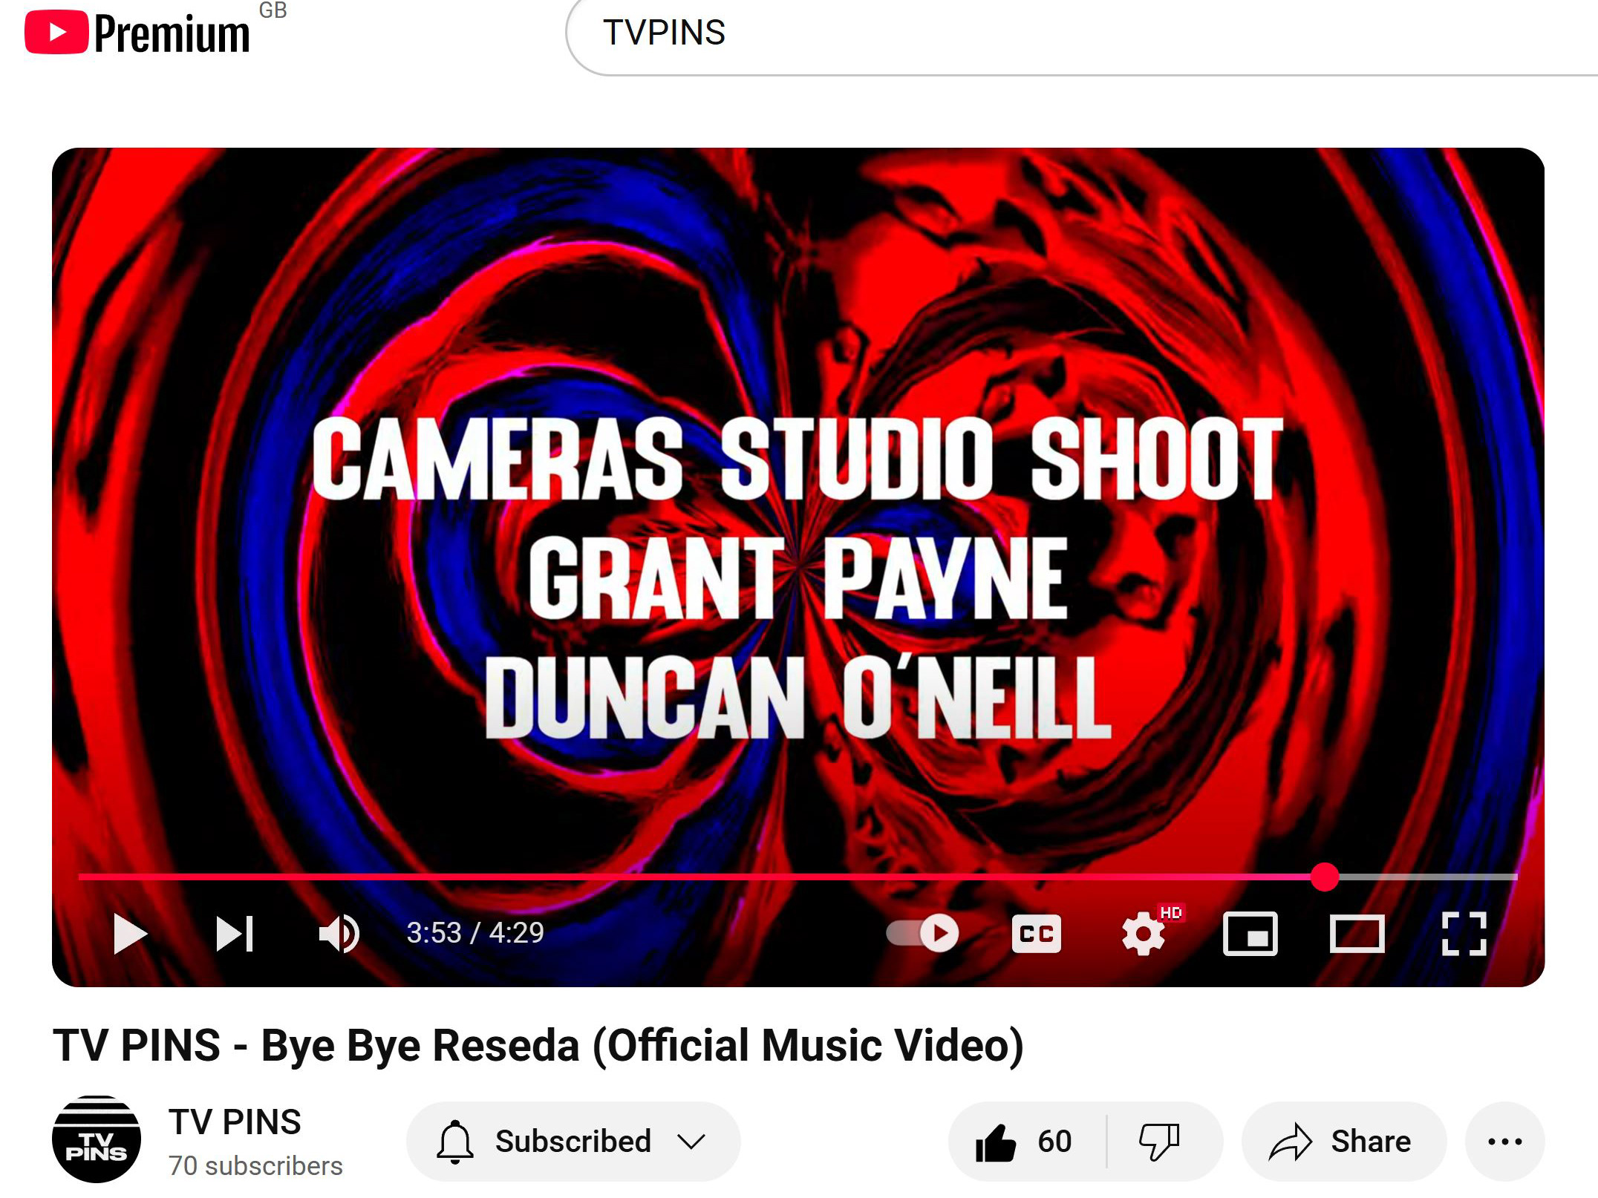The height and width of the screenshot is (1198, 1598).
Task: Go to the YouTube Premium home logo
Action: pyautogui.click(x=138, y=33)
